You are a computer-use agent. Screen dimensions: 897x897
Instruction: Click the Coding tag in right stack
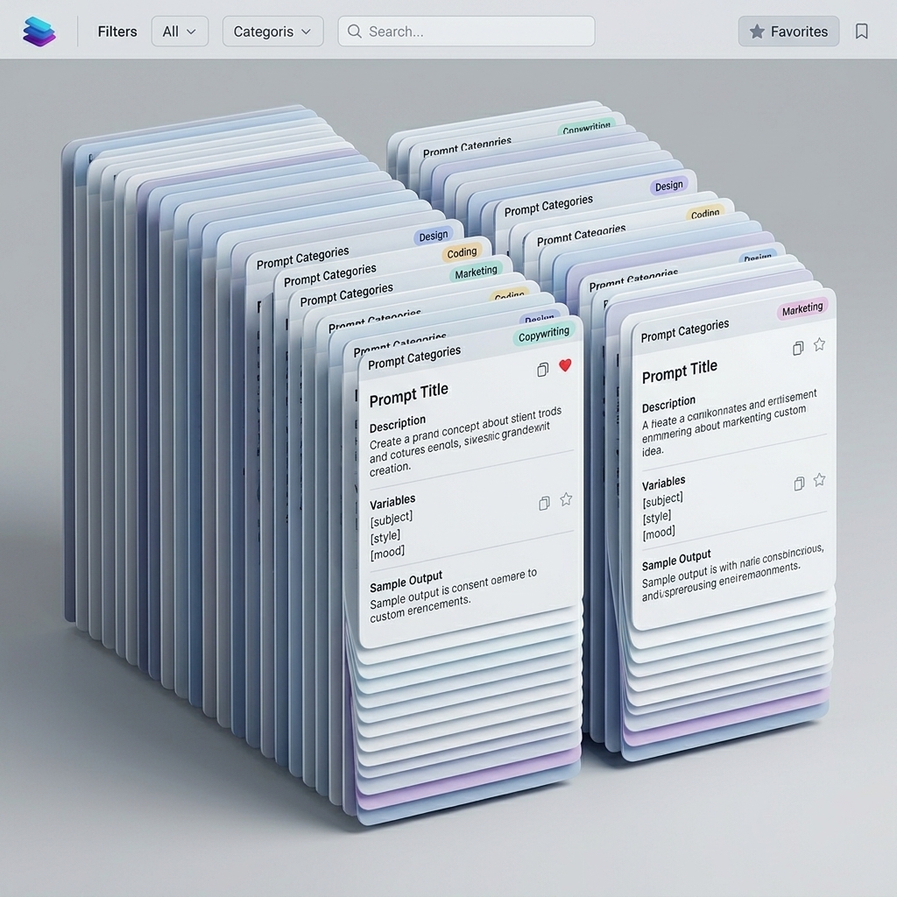point(705,214)
